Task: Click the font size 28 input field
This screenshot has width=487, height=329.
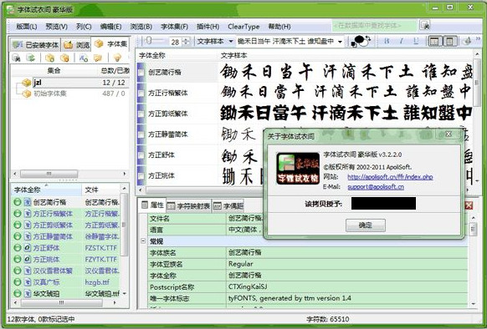Action: pos(176,42)
